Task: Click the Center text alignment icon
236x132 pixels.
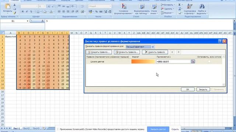Action: (63, 11)
